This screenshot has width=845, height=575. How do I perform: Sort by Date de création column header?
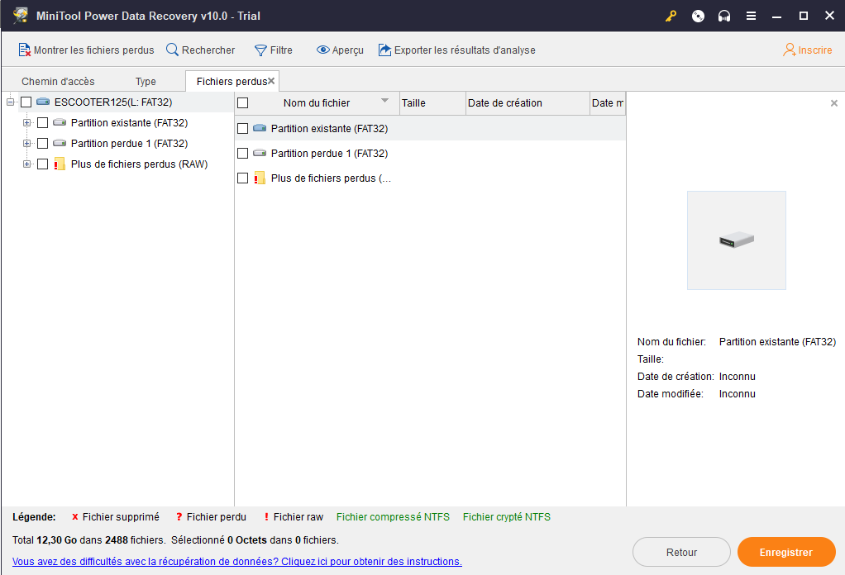[528, 102]
